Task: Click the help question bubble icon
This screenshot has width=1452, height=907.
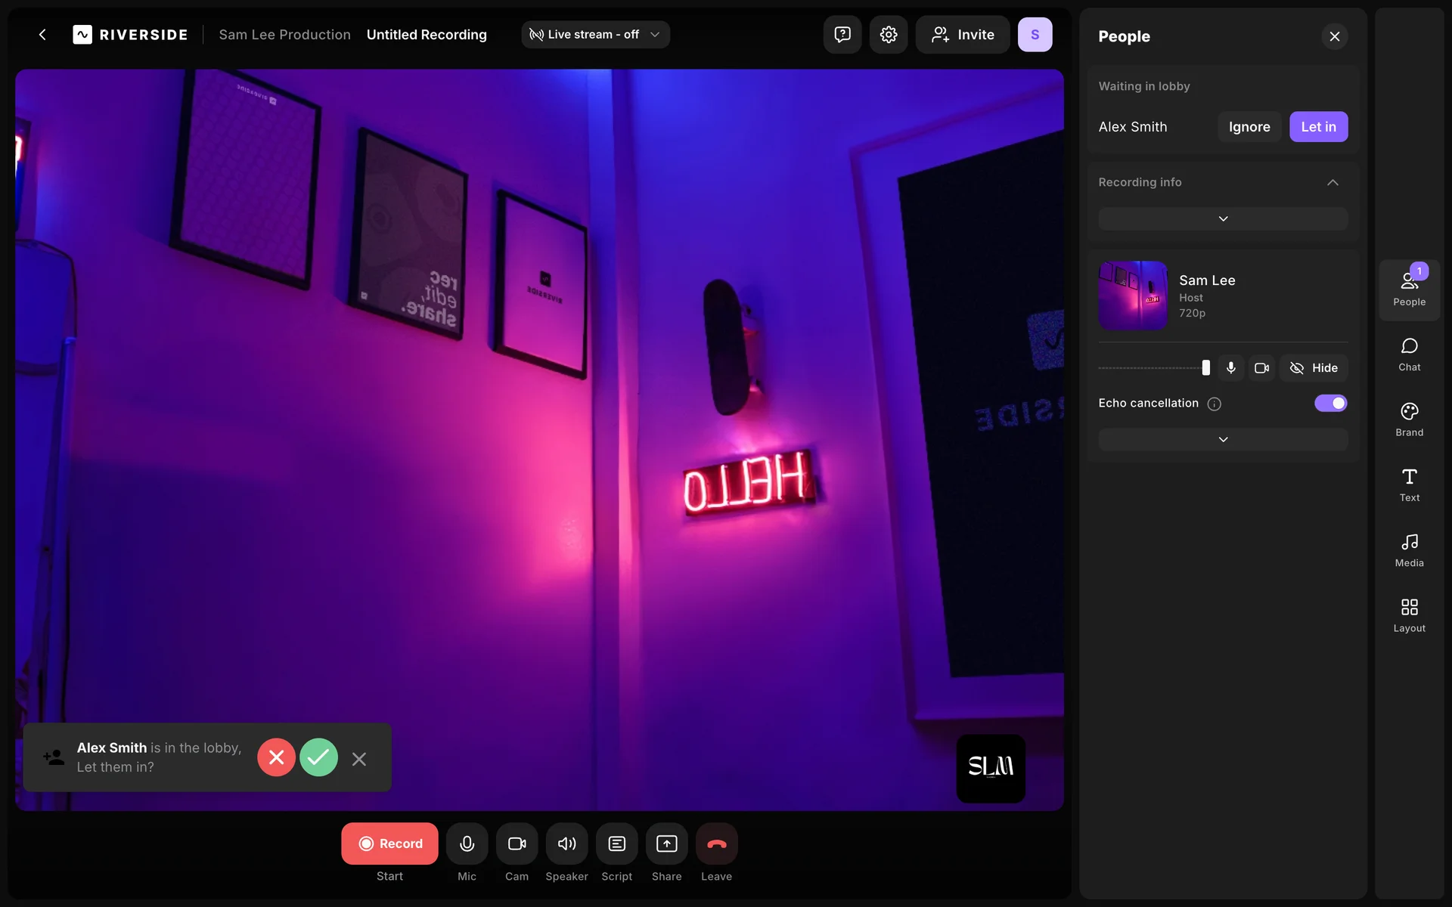Action: (842, 35)
